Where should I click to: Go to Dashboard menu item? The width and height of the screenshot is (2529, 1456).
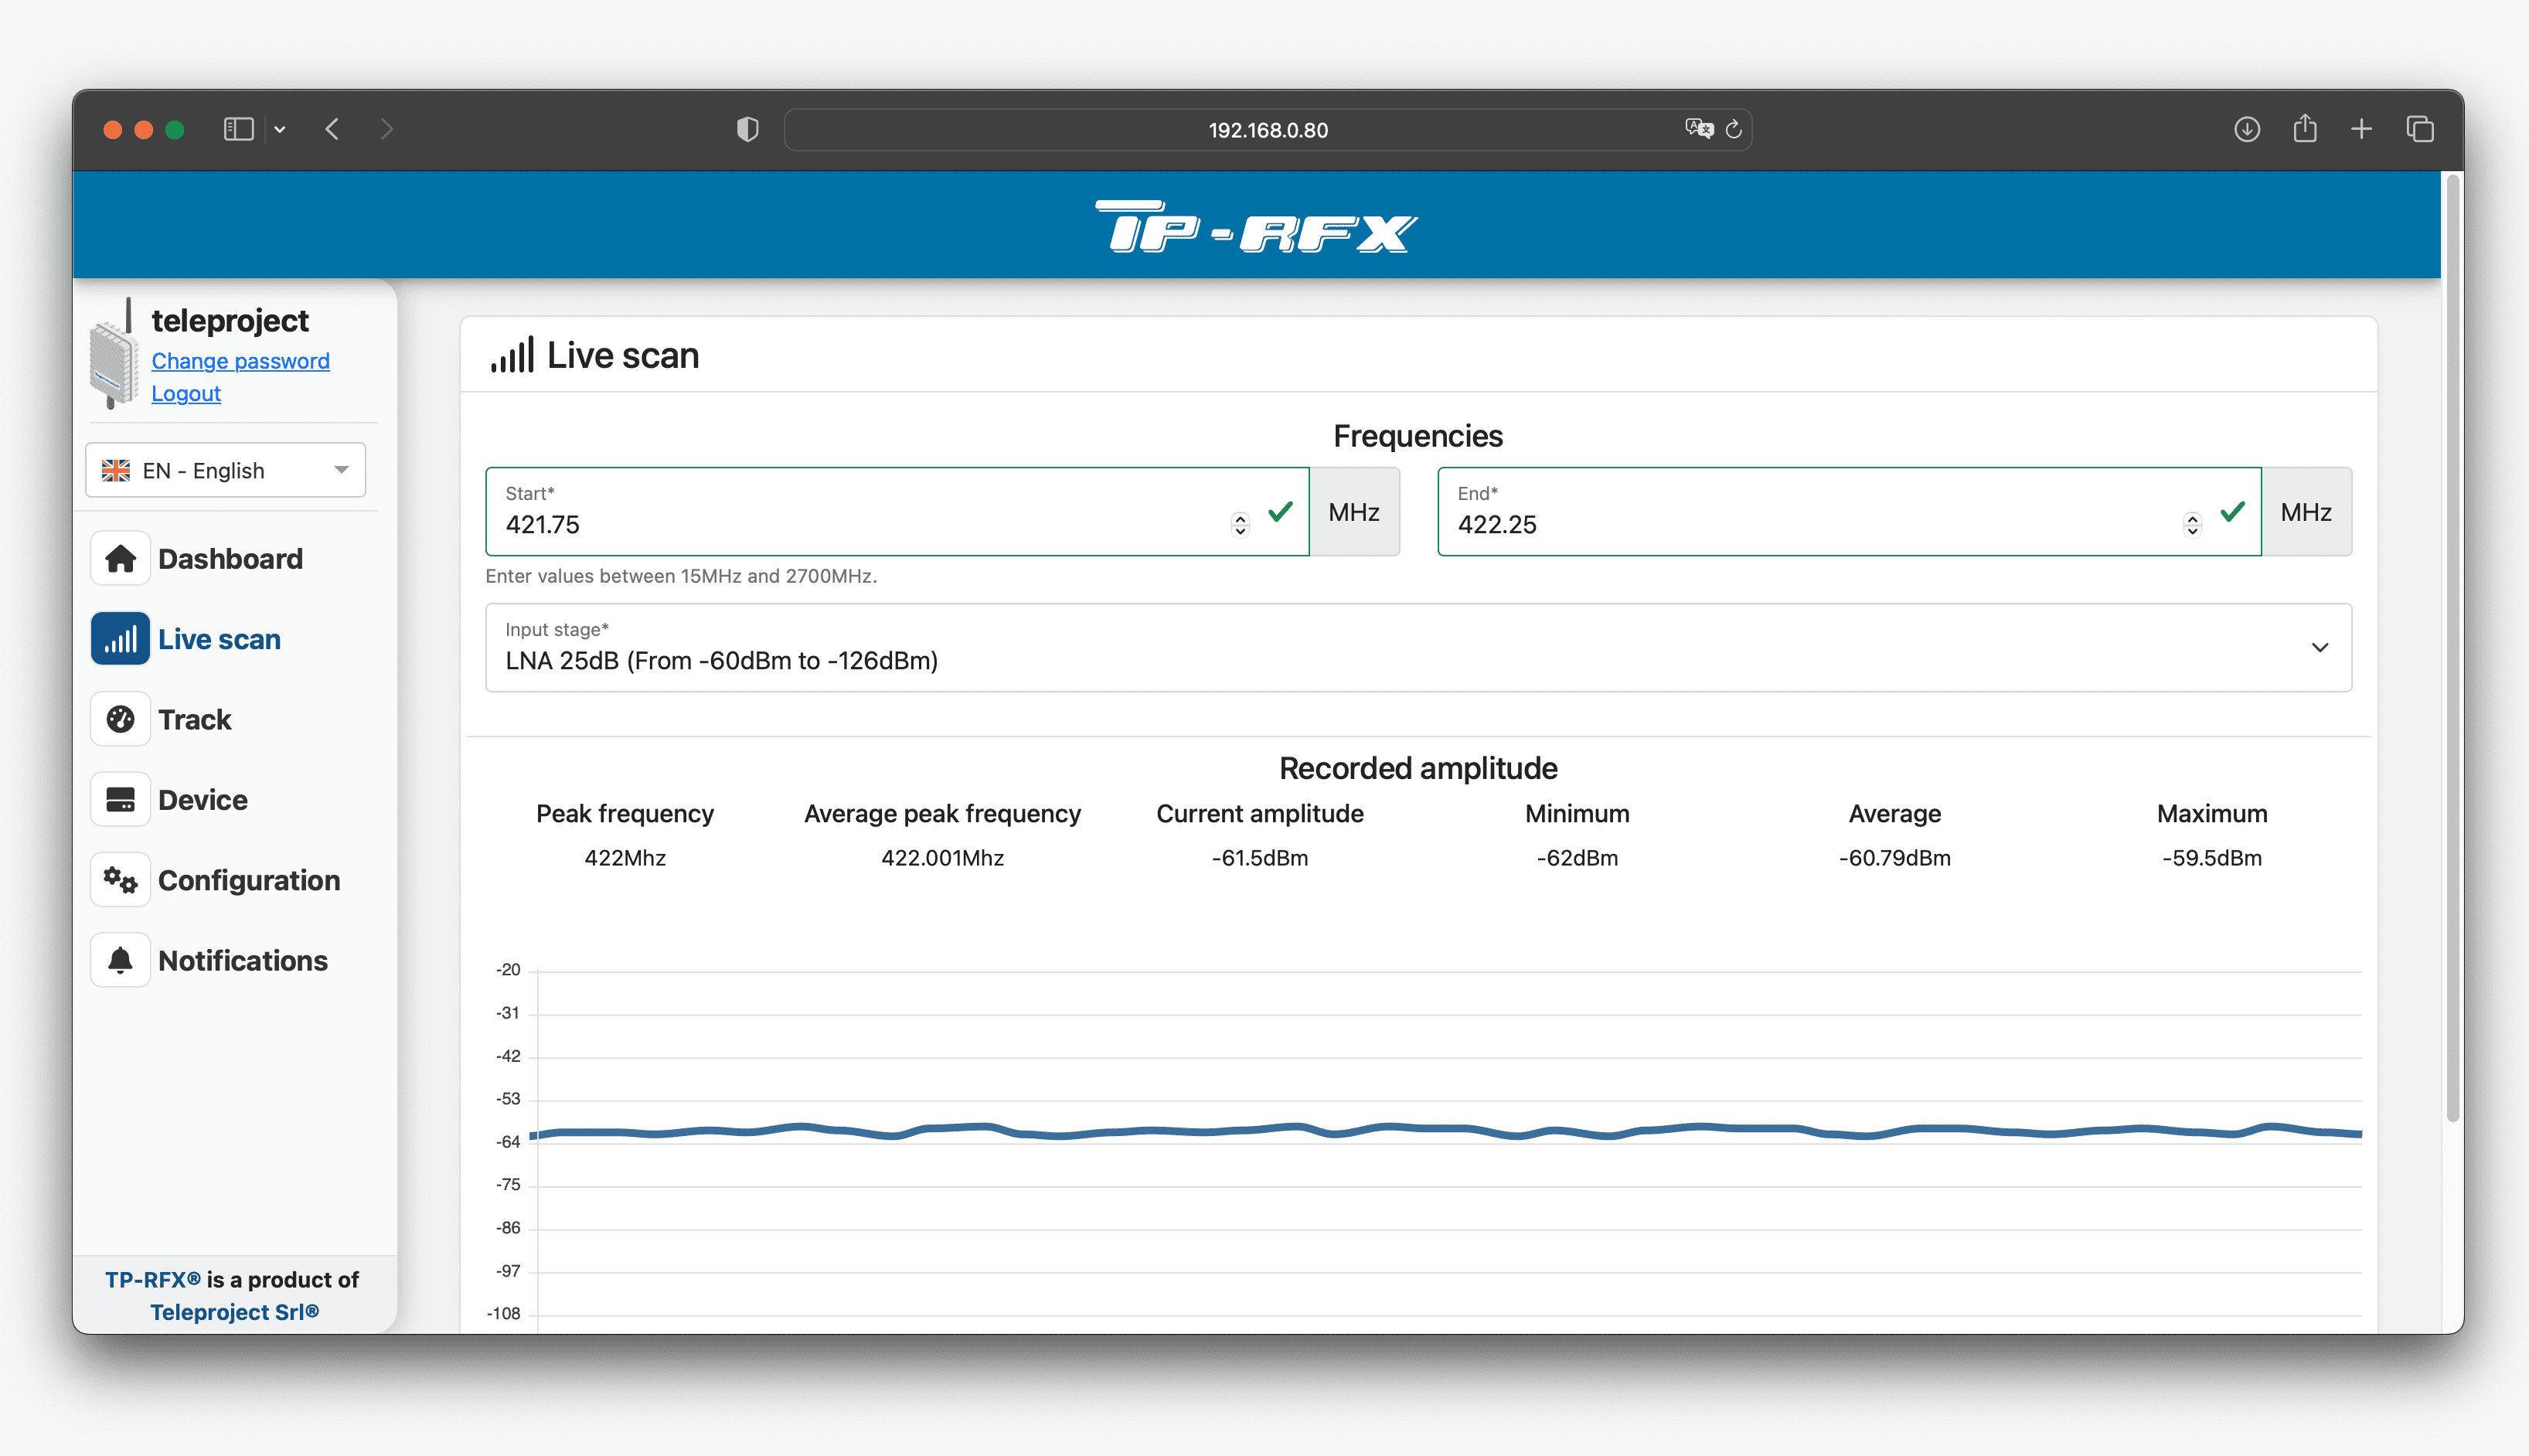coord(230,558)
